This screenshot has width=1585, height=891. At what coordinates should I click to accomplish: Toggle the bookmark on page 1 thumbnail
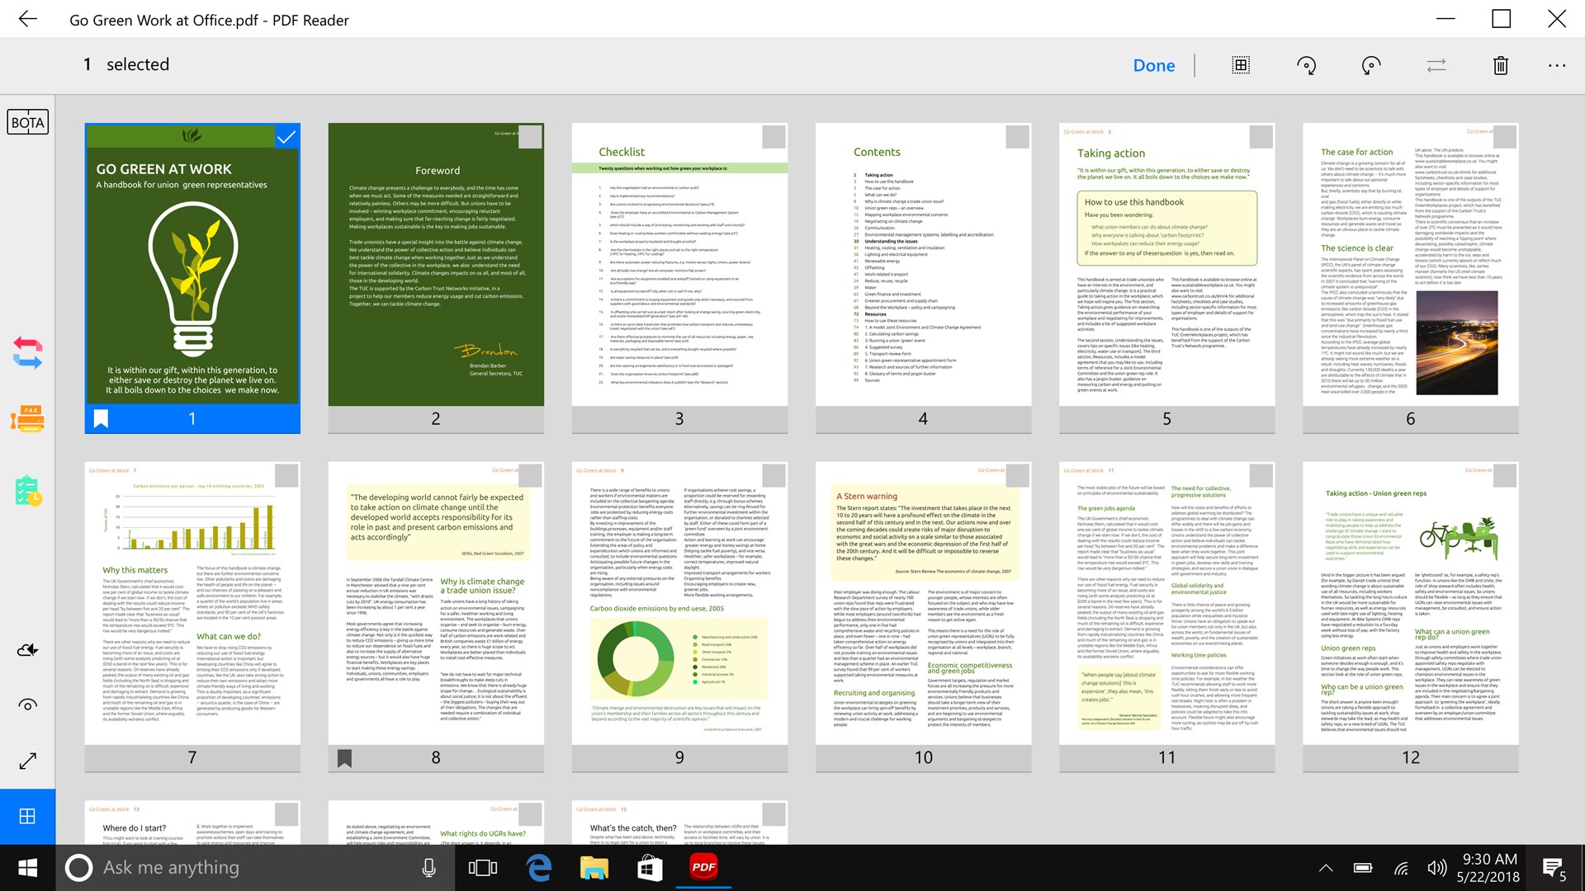coord(100,418)
